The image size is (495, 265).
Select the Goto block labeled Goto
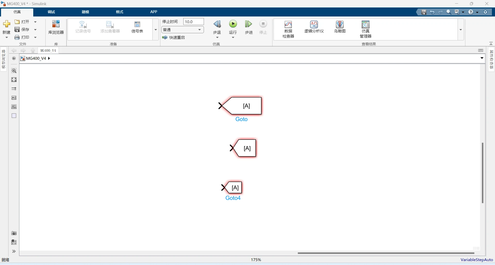coord(241,106)
